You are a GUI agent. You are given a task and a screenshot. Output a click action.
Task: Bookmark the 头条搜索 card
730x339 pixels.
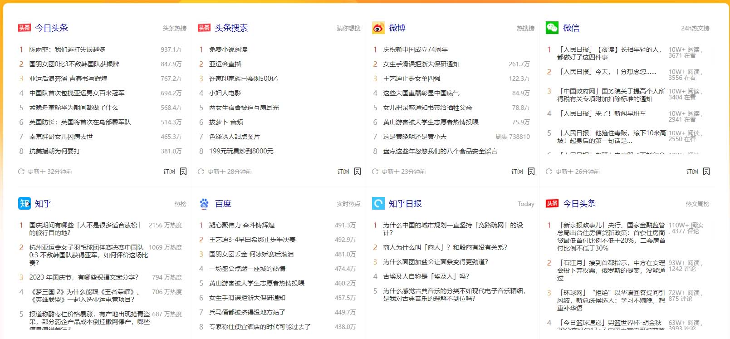pos(358,172)
